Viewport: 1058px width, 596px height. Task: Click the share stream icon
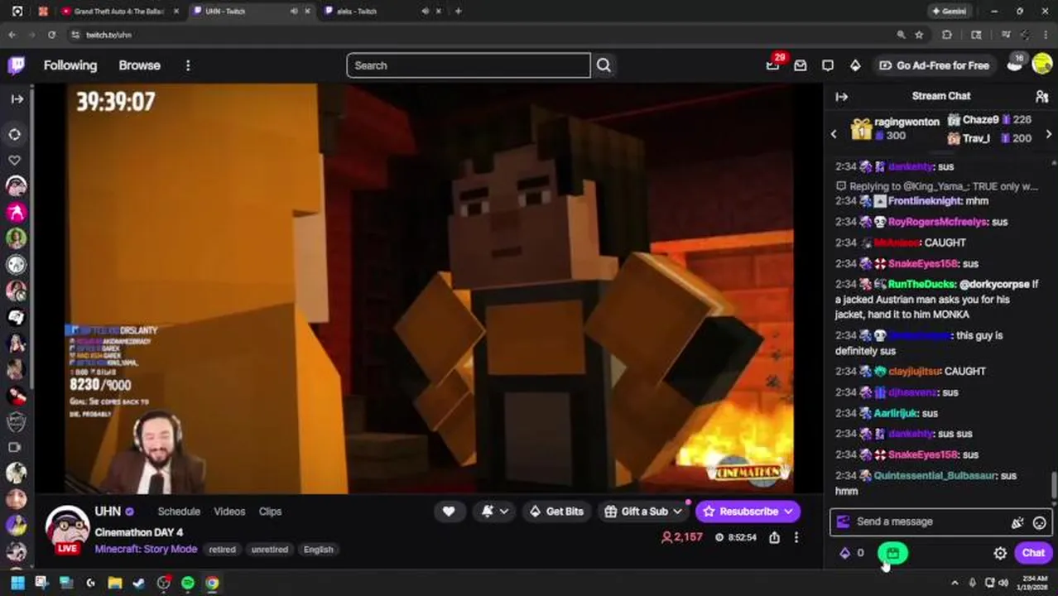[x=774, y=538]
